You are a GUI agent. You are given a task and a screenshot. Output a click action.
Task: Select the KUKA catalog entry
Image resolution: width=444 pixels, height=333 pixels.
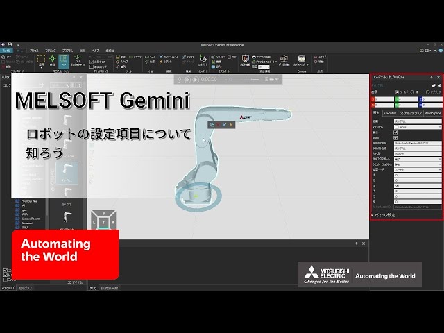25,227
